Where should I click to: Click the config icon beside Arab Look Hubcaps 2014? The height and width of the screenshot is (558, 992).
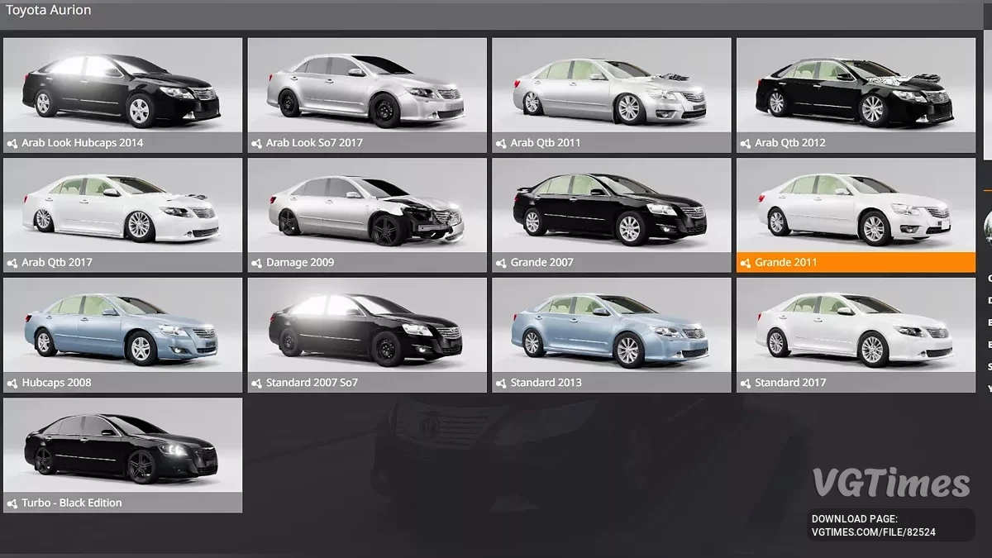[12, 143]
